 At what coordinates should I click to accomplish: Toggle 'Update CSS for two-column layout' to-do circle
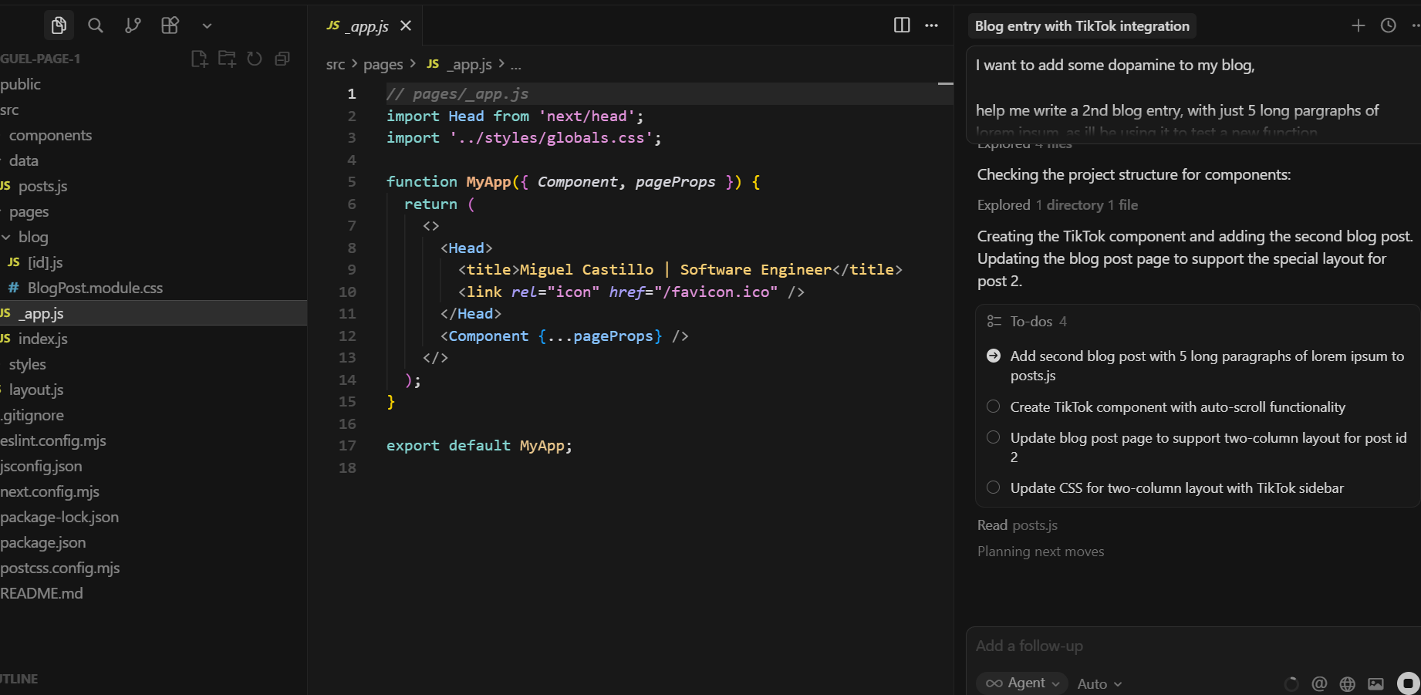coord(994,488)
